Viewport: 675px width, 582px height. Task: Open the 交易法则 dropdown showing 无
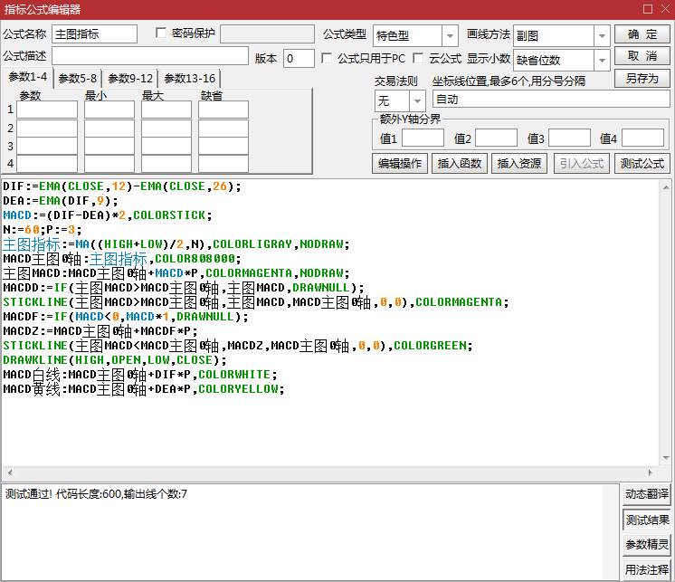point(400,101)
